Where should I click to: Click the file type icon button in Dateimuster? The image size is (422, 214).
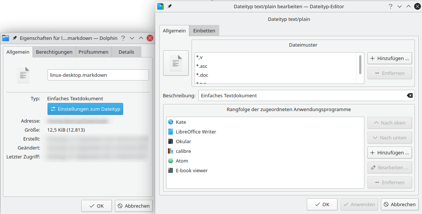coord(176,63)
